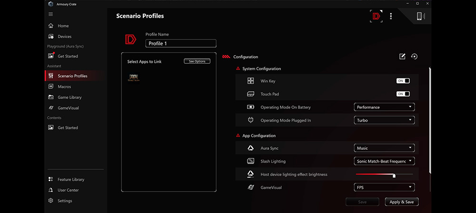Click the Scenario Profiles sliders icon

(x=51, y=76)
